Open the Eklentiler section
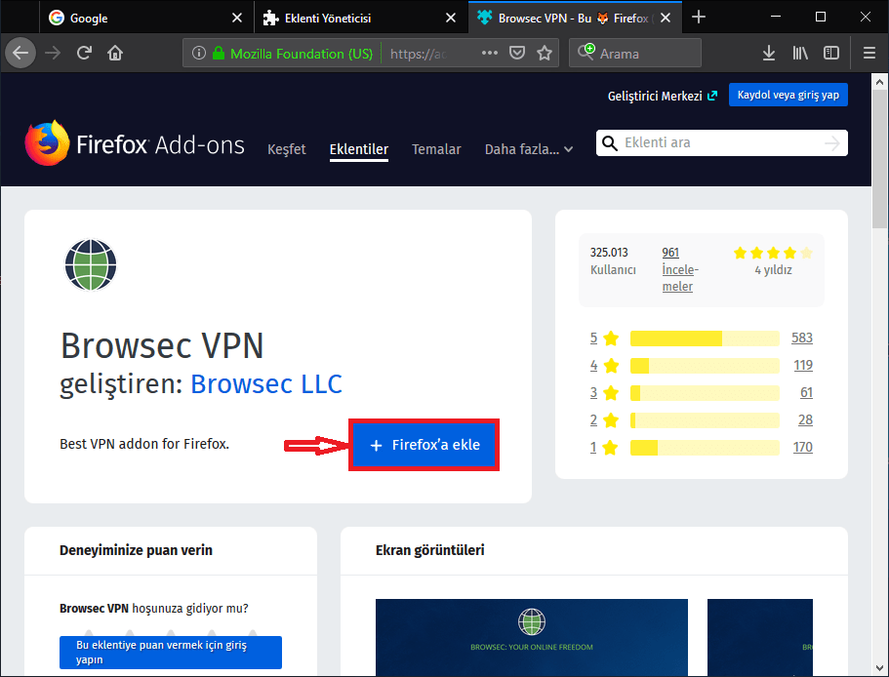The height and width of the screenshot is (677, 889). [x=359, y=149]
